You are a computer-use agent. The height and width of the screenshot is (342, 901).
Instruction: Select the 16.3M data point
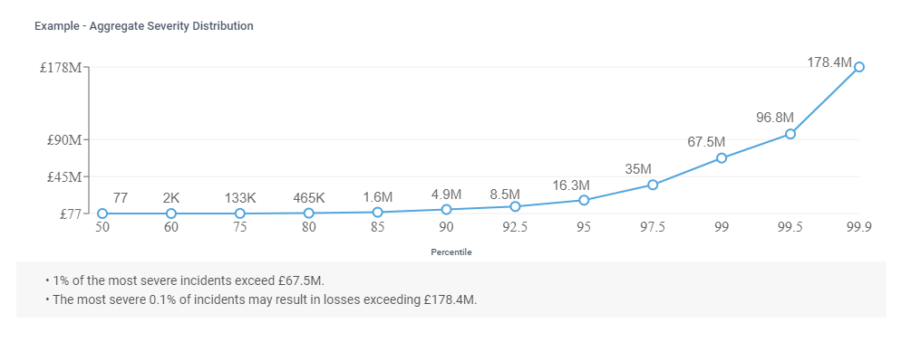point(584,200)
